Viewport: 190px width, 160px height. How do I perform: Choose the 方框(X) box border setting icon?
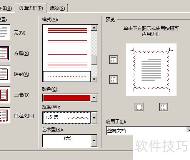[x=5, y=53]
